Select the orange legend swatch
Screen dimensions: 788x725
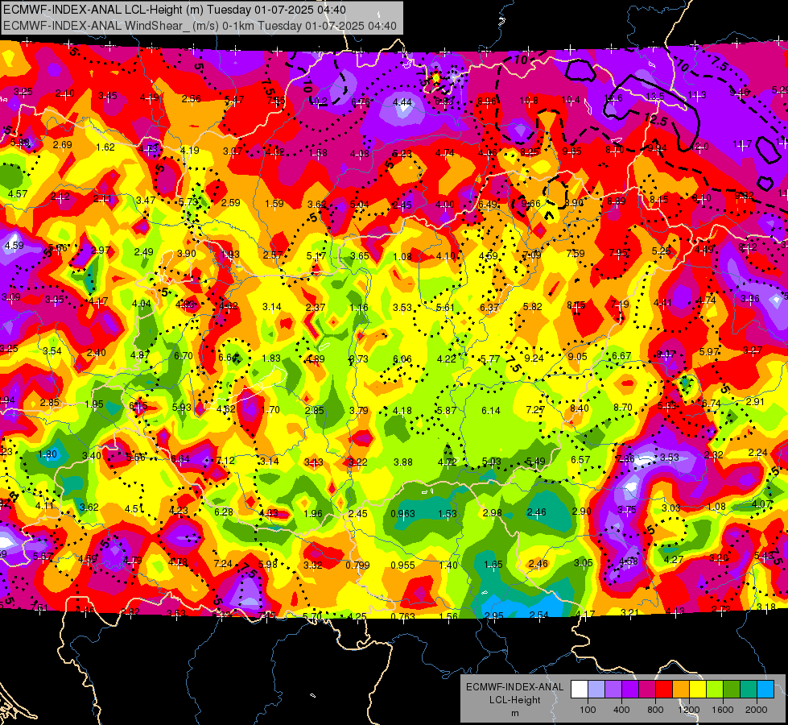click(681, 690)
